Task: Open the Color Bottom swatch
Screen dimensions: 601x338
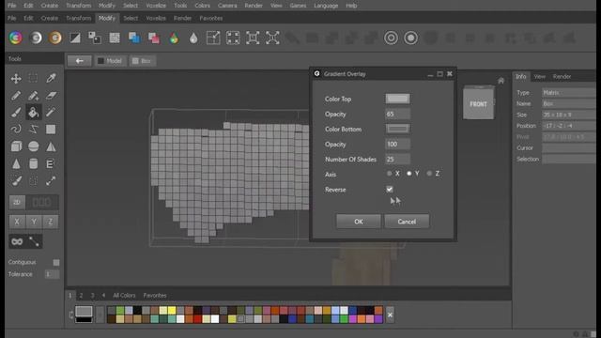Action: click(x=397, y=129)
